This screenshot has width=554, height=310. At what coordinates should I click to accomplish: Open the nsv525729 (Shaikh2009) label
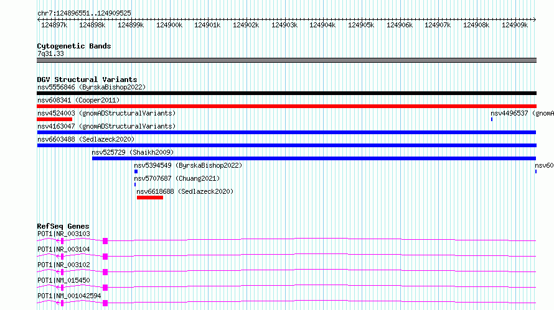[x=133, y=152]
